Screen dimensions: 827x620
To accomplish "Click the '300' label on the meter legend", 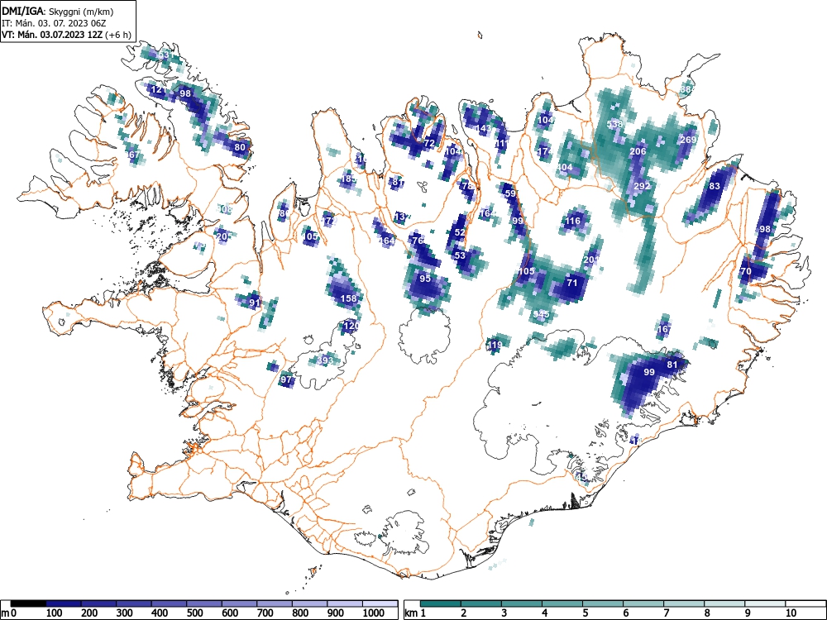I will coord(125,613).
